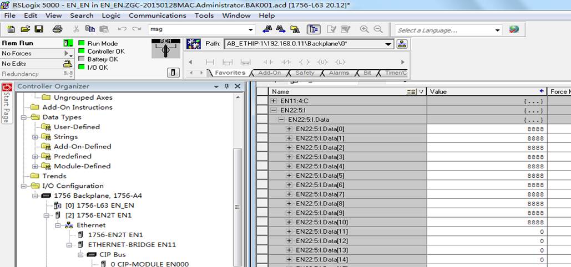Open the View menu
This screenshot has height=267, width=571.
coord(53,16)
